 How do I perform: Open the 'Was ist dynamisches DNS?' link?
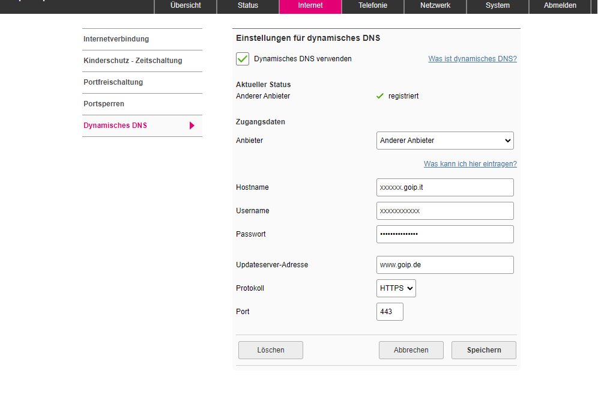coord(473,59)
